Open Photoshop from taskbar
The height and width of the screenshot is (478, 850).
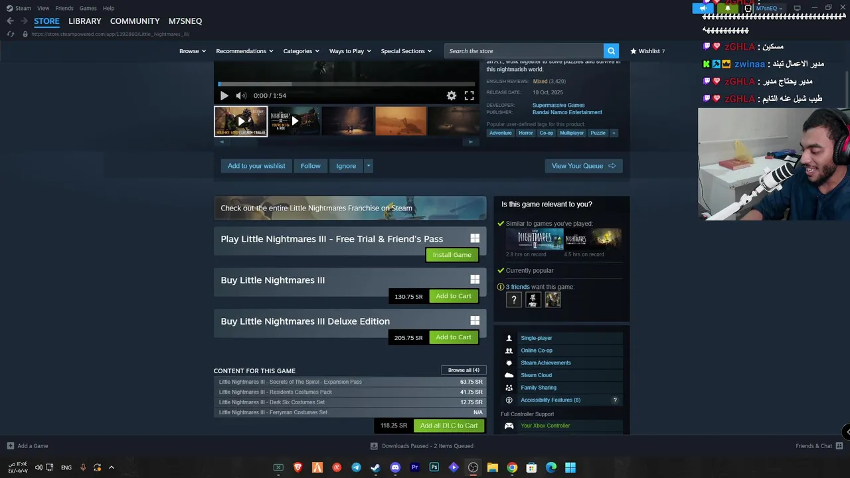[434, 467]
